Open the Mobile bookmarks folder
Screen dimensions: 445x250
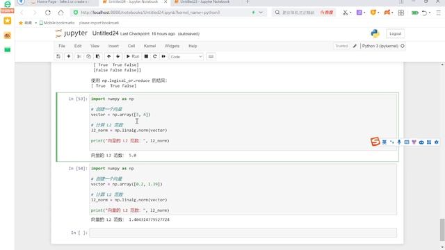point(57,23)
